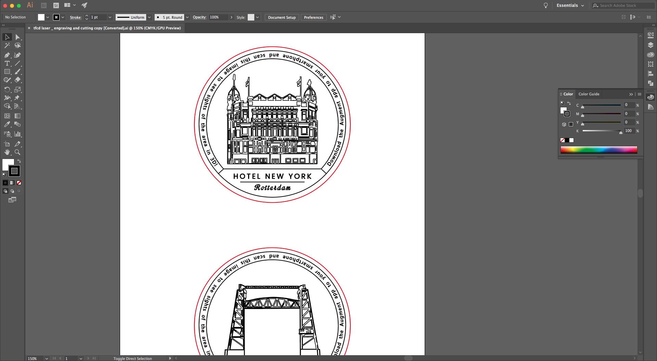The width and height of the screenshot is (657, 361).
Task: Open the Layers panel icon
Action: pyautogui.click(x=650, y=45)
